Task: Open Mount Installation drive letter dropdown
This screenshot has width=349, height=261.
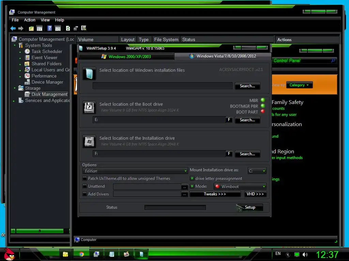Action: 257,171
